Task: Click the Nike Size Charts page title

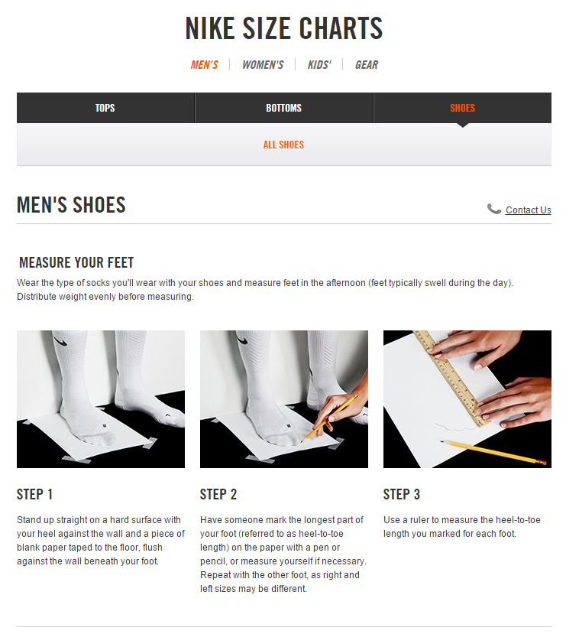Action: point(284,28)
